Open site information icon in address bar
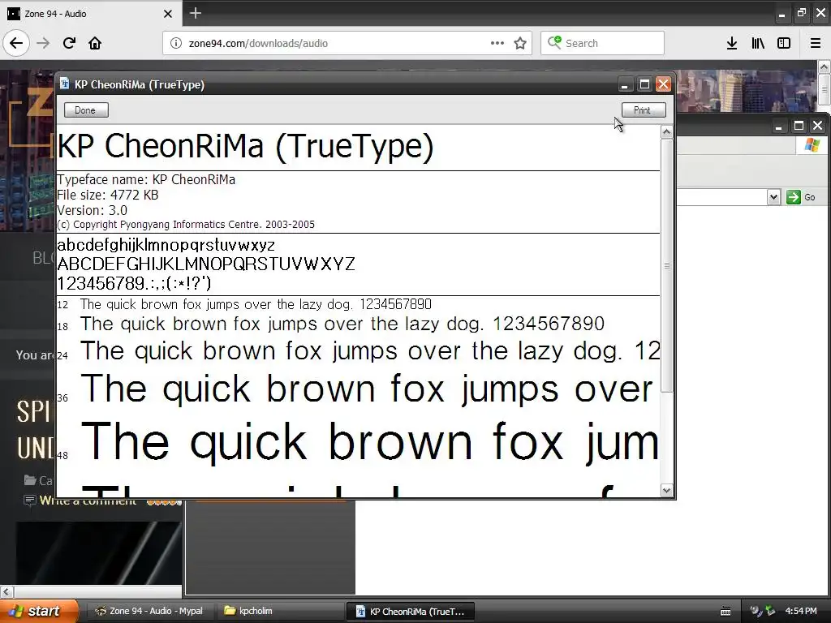 [x=176, y=43]
